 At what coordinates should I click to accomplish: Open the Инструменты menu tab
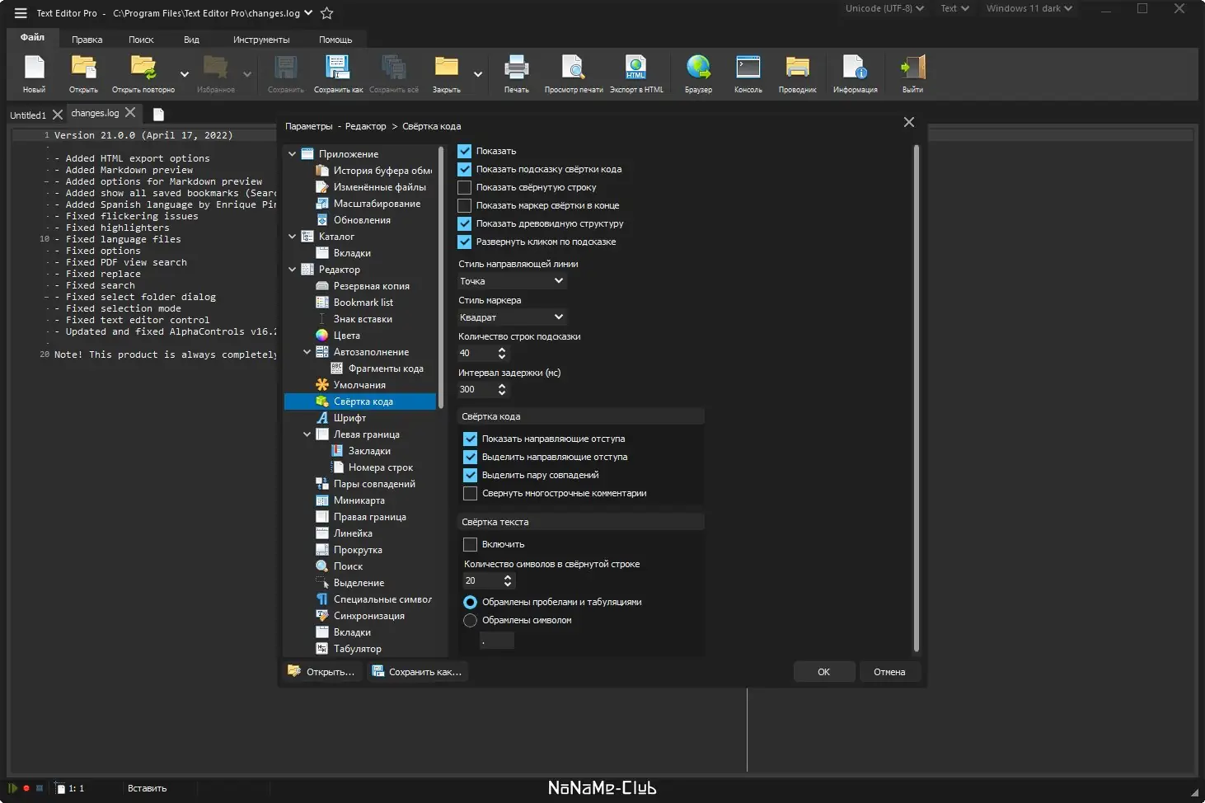click(x=261, y=40)
